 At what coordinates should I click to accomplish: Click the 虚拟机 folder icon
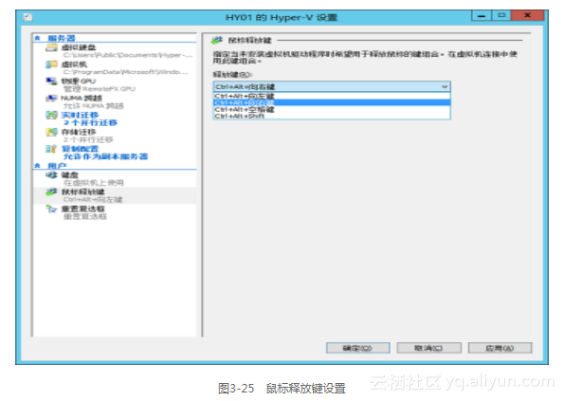click(51, 64)
